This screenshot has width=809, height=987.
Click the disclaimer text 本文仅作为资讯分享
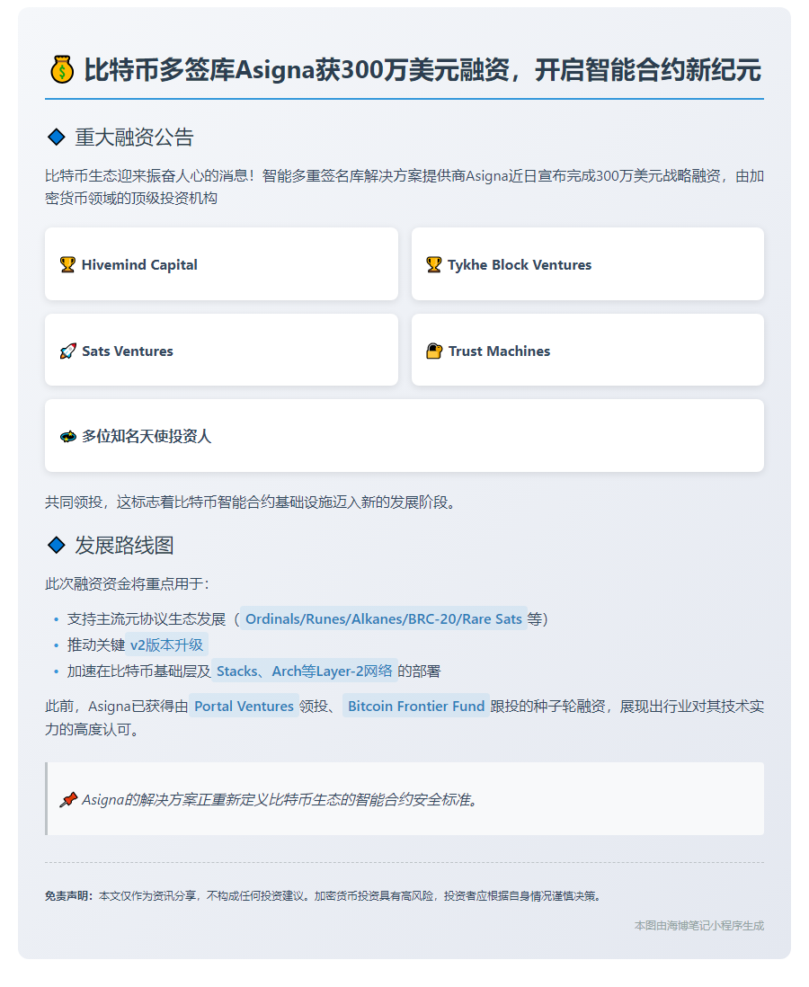350,895
